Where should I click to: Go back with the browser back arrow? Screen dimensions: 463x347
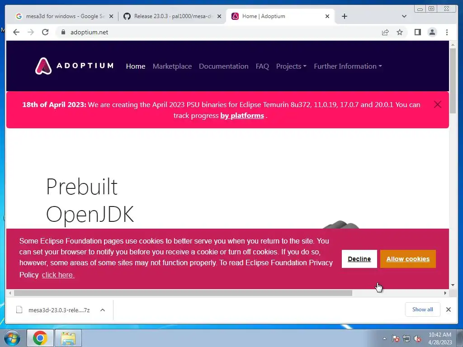(x=16, y=32)
